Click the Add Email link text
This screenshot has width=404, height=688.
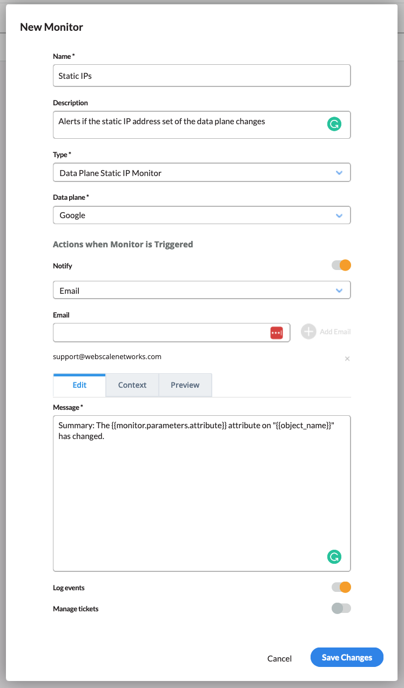tap(335, 332)
